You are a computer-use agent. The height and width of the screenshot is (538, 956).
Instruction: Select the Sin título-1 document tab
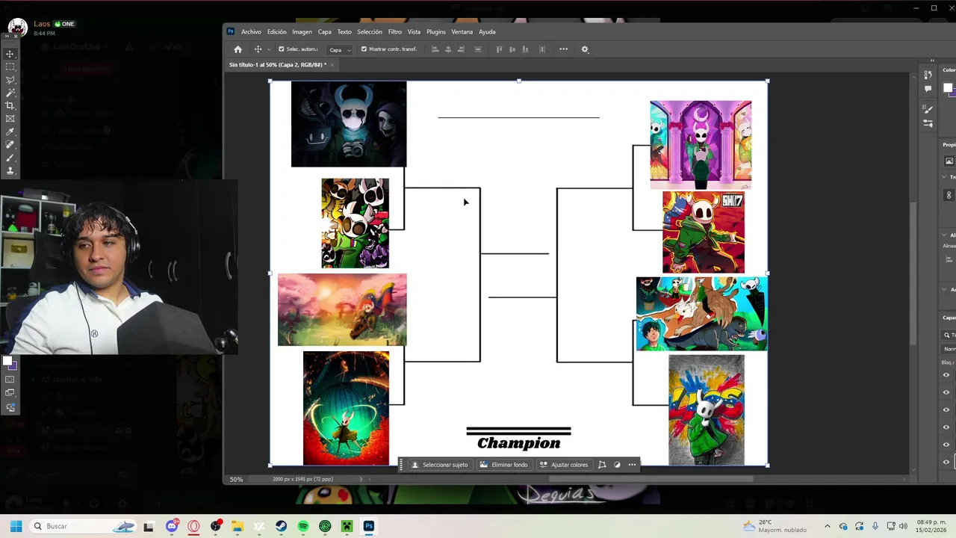point(277,65)
